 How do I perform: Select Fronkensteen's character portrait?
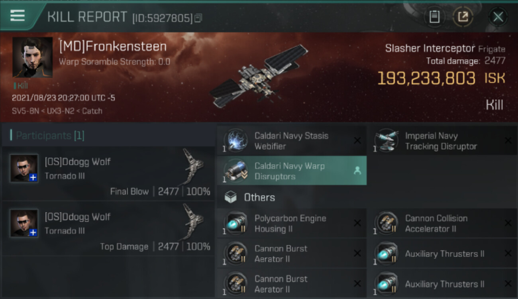32,57
